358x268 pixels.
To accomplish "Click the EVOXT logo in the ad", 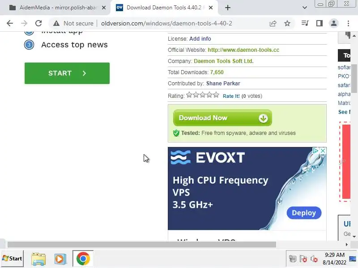I will (x=208, y=157).
